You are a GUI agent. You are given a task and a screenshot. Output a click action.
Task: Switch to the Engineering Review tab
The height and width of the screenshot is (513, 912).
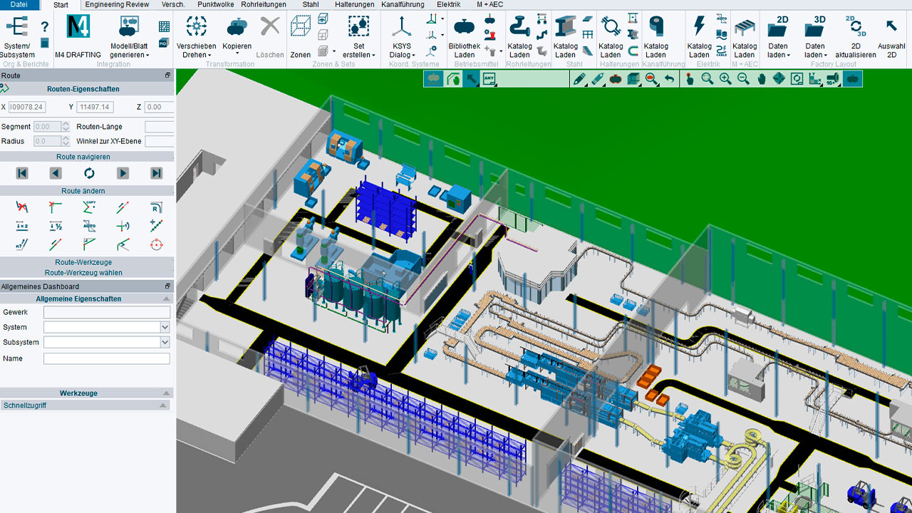tap(117, 4)
